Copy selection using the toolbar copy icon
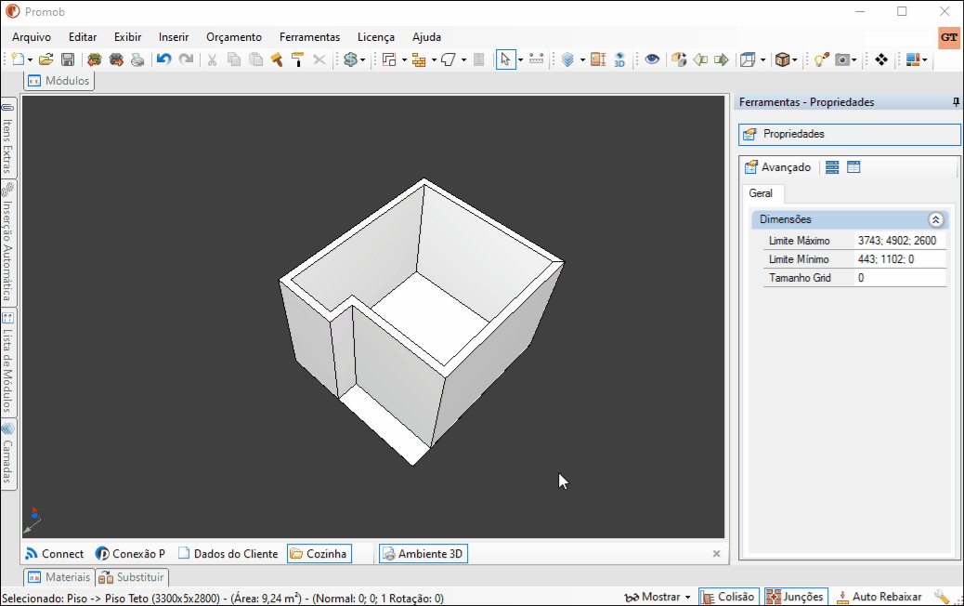Viewport: 964px width, 606px height. tap(234, 59)
